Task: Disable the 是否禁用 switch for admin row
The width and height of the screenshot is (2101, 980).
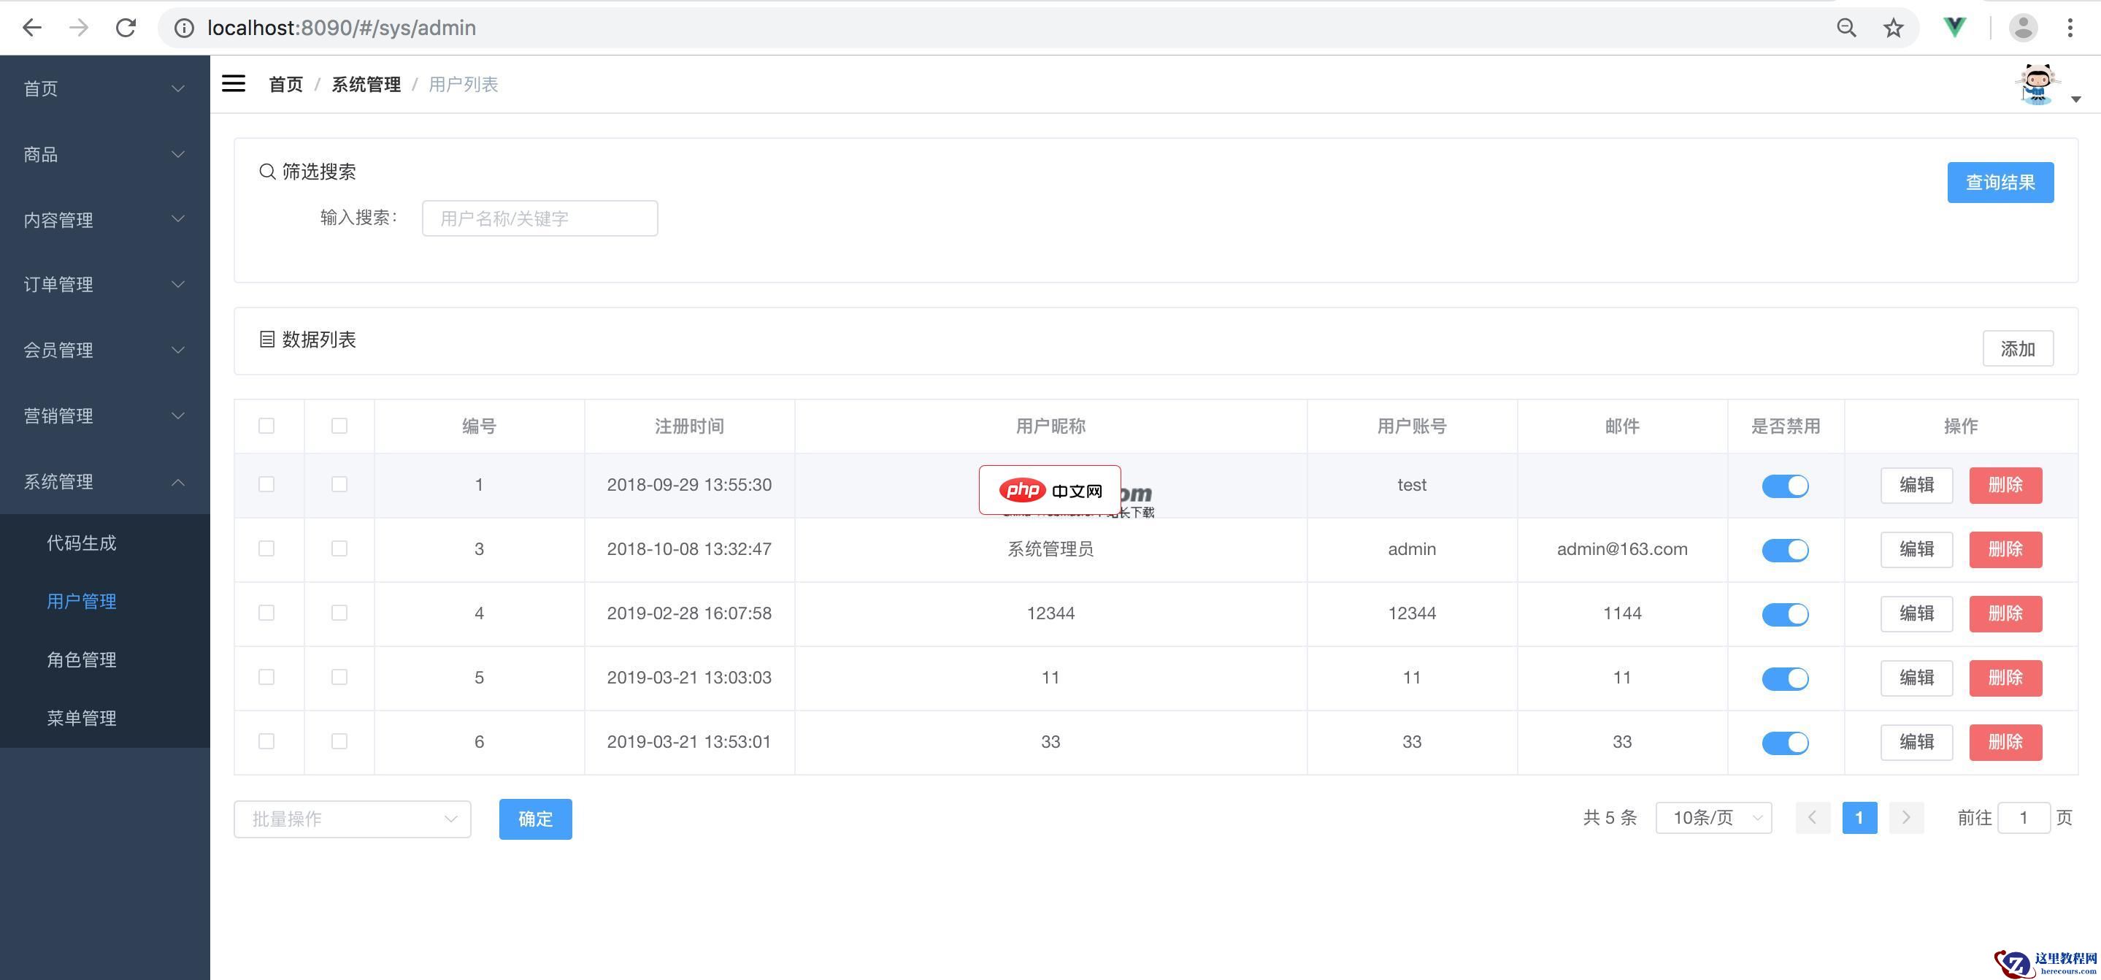Action: (x=1786, y=549)
